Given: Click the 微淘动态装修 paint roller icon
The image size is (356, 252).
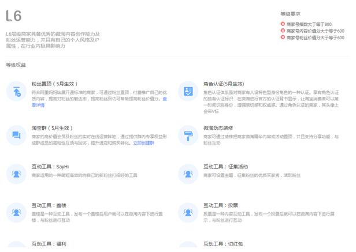Looking at the screenshot, I should (x=188, y=135).
